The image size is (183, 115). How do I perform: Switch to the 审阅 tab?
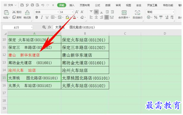coord(118,5)
